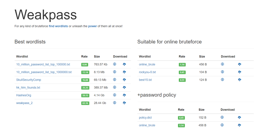
Task: Open the SkullSecurityComp wordlist page
Action: (x=29, y=80)
